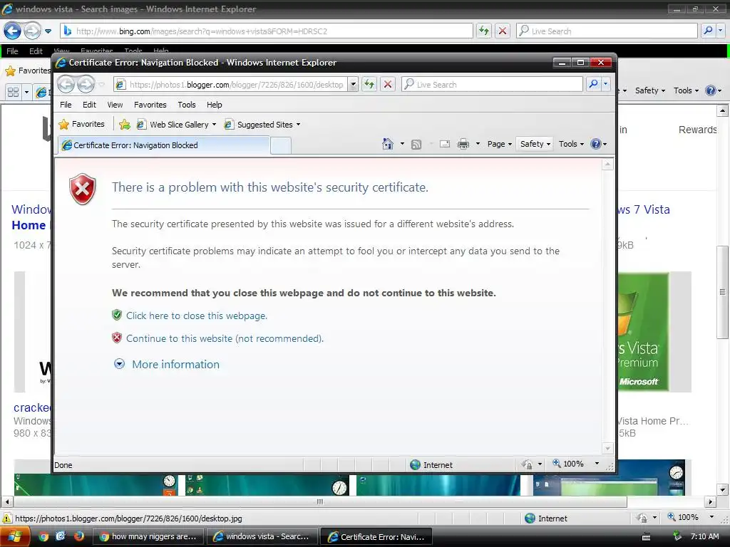Open Tools menu in front window menu bar
This screenshot has width=730, height=547.
(x=187, y=105)
